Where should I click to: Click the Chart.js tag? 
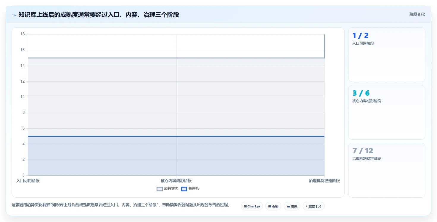coord(252,206)
